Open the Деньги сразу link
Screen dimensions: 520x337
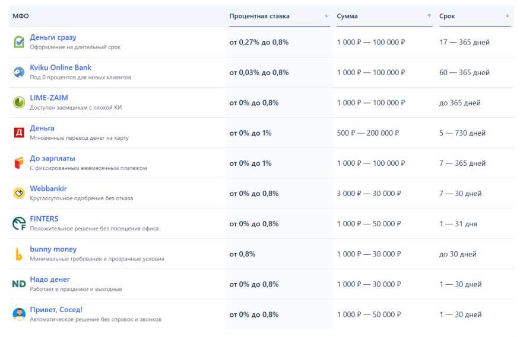click(x=53, y=37)
